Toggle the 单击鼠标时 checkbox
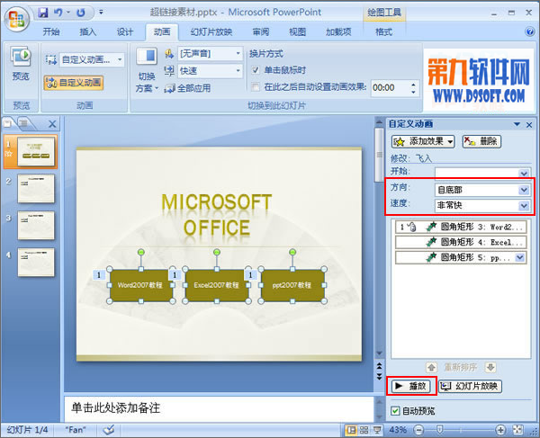 point(256,70)
